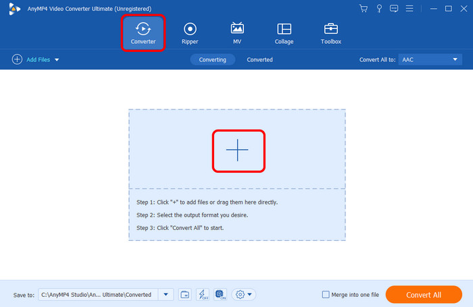Viewport: 473px width, 307px height.
Task: Click the 'Save to:' label
Action: (x=24, y=295)
